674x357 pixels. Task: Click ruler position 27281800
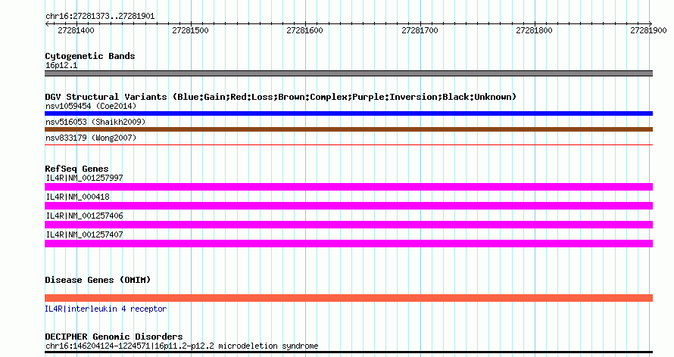[535, 30]
